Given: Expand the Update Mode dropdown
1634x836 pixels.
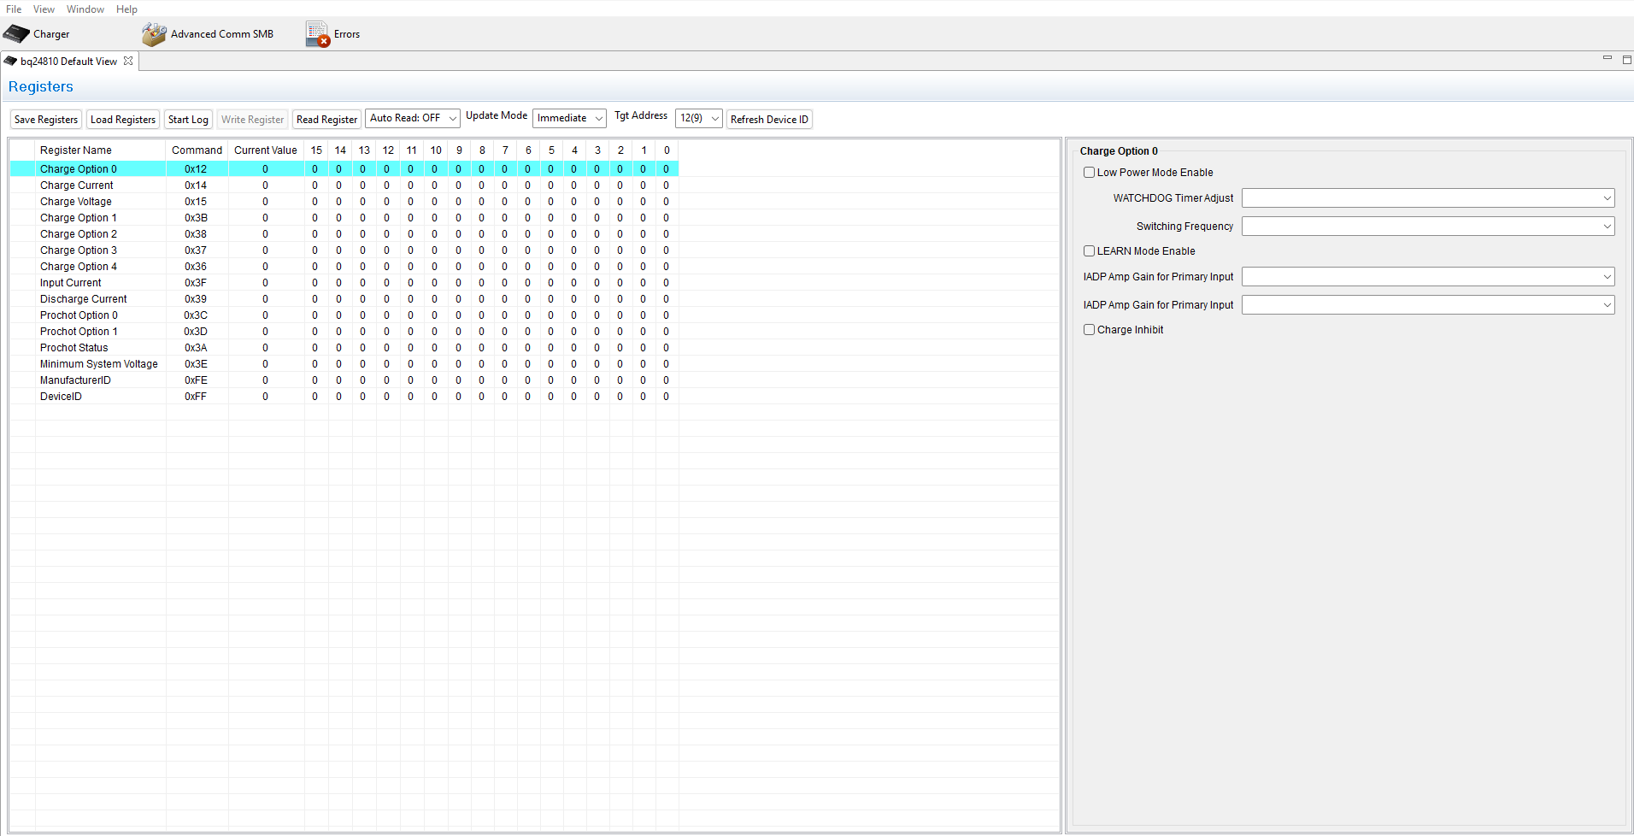Looking at the screenshot, I should [x=569, y=118].
